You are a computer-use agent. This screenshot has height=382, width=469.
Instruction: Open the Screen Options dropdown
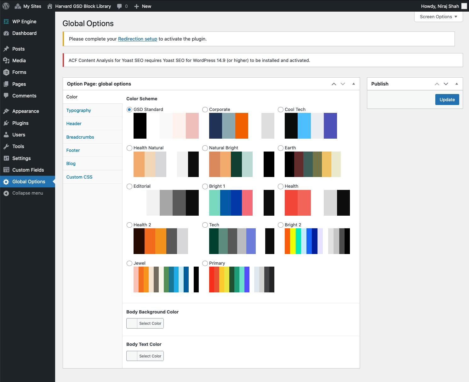(x=438, y=17)
